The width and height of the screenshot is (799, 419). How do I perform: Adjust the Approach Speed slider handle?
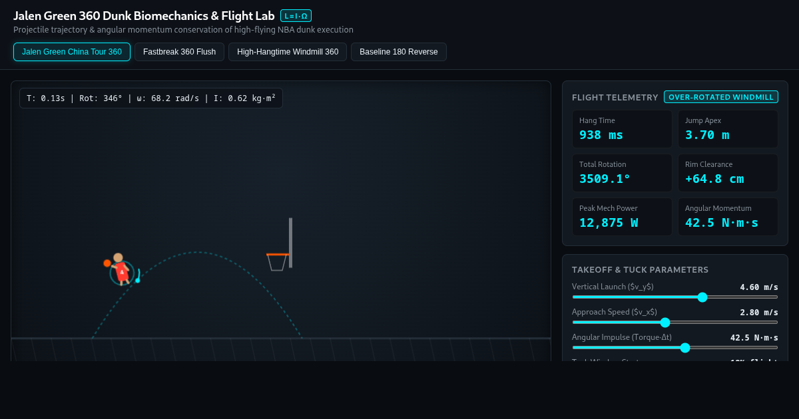665,323
